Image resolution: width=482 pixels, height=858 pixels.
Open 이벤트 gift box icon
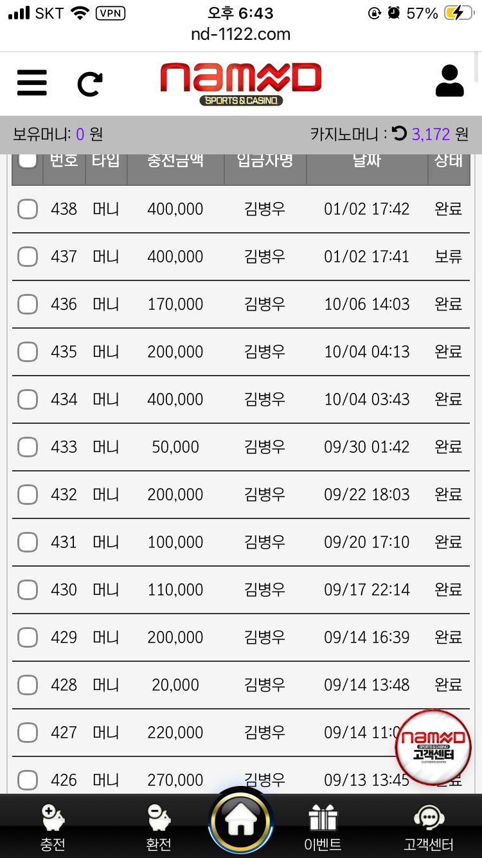click(323, 818)
